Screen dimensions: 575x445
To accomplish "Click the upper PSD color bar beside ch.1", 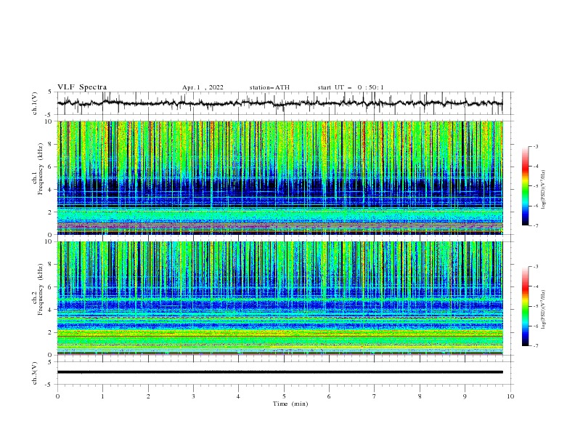I will (526, 186).
